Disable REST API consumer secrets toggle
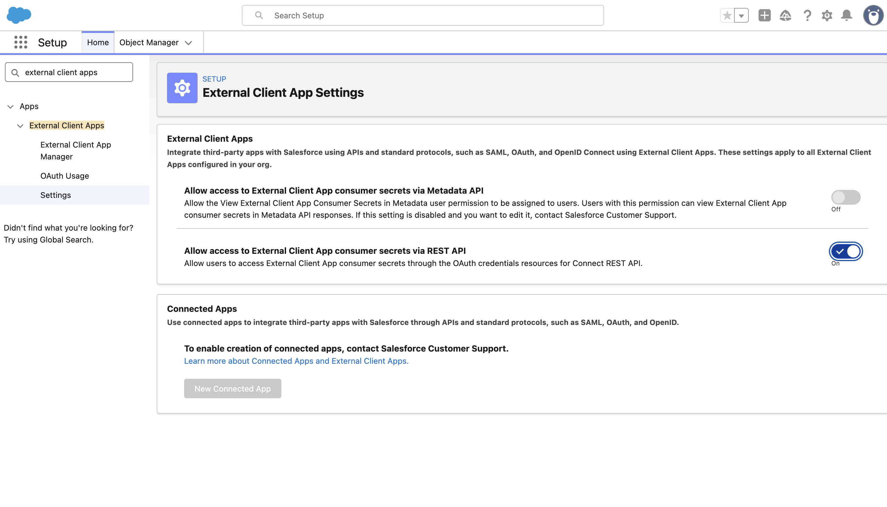887x507 pixels. click(846, 251)
